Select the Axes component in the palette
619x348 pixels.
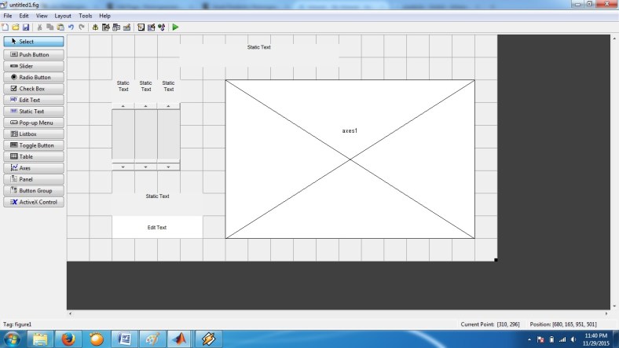34,168
